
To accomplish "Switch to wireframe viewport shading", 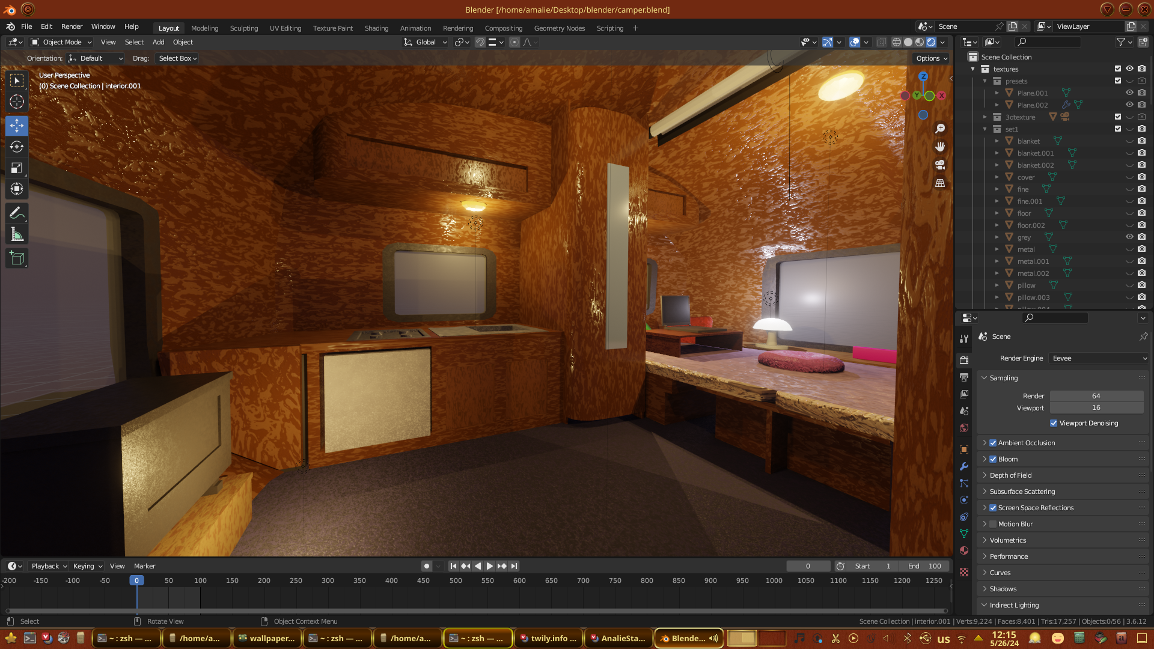I will coord(896,42).
